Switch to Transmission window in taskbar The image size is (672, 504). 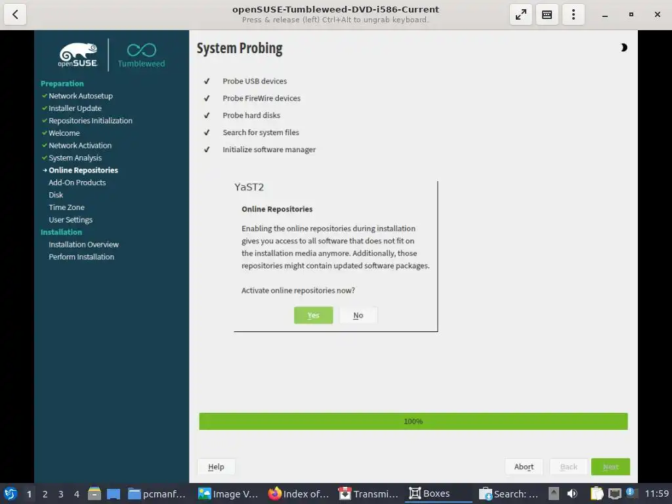368,493
